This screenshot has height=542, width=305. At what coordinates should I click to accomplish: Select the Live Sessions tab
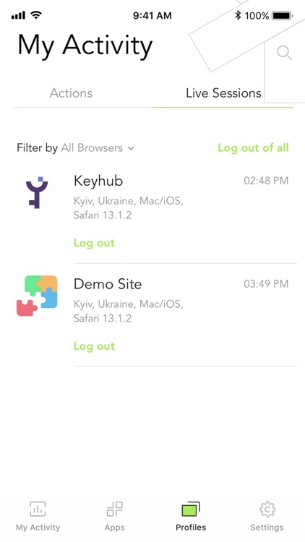(x=223, y=93)
